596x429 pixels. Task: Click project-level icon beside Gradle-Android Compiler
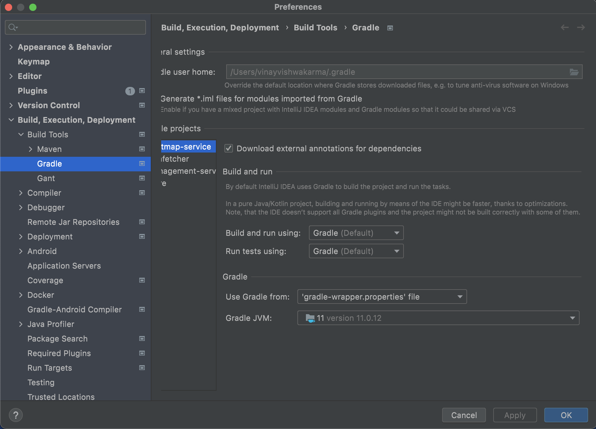pos(142,309)
